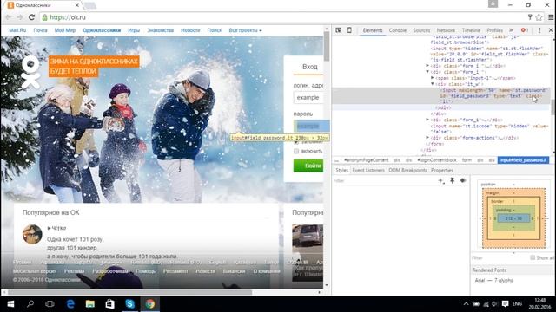Click the ENG language indicator

(517, 304)
